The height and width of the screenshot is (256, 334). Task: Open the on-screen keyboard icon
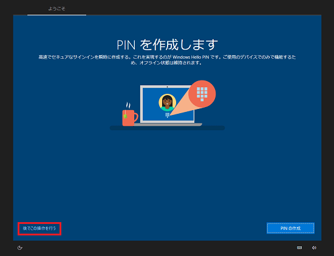click(299, 248)
